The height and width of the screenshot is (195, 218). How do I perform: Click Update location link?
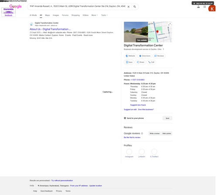(x=95, y=185)
